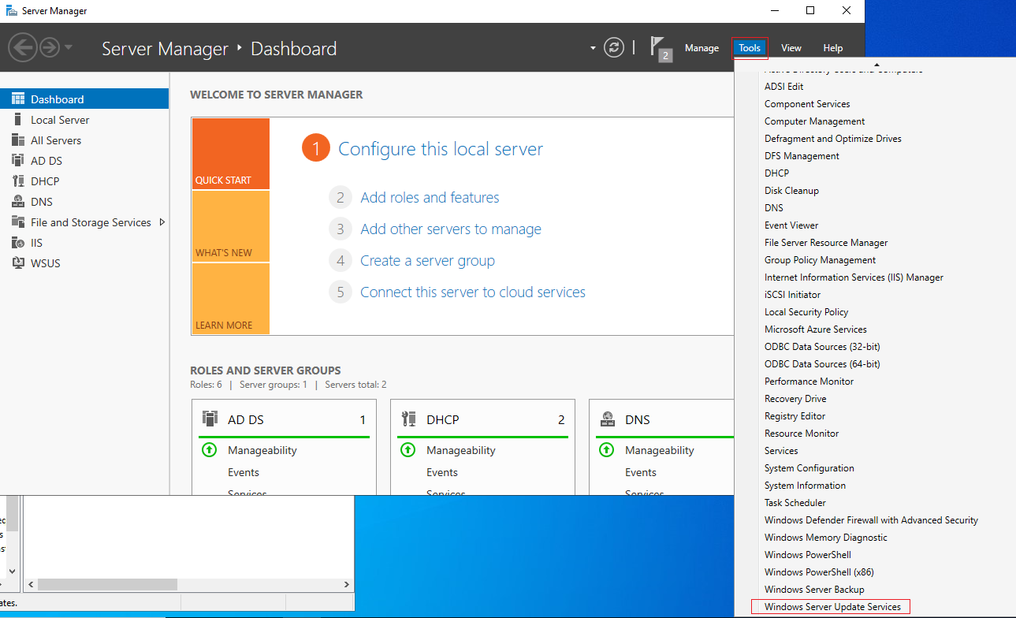This screenshot has height=618, width=1016.
Task: Click the Tools menu scroll-up arrow
Action: (876, 64)
